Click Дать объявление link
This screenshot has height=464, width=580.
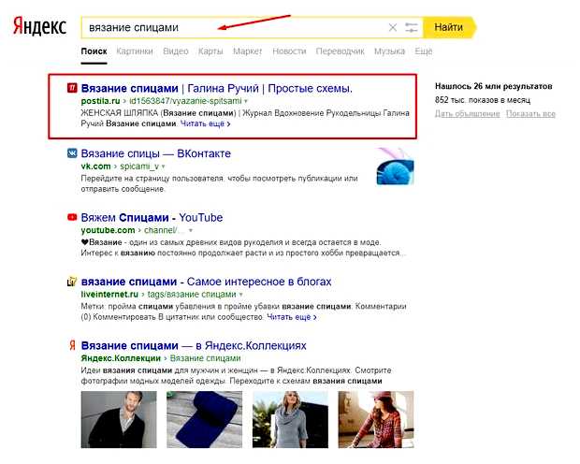(x=468, y=113)
